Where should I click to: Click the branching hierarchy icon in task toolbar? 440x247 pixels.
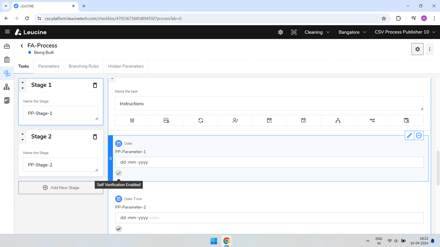click(338, 120)
